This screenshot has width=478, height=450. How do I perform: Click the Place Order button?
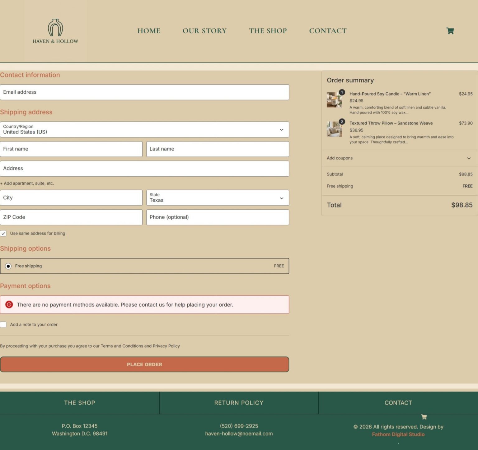tap(144, 364)
